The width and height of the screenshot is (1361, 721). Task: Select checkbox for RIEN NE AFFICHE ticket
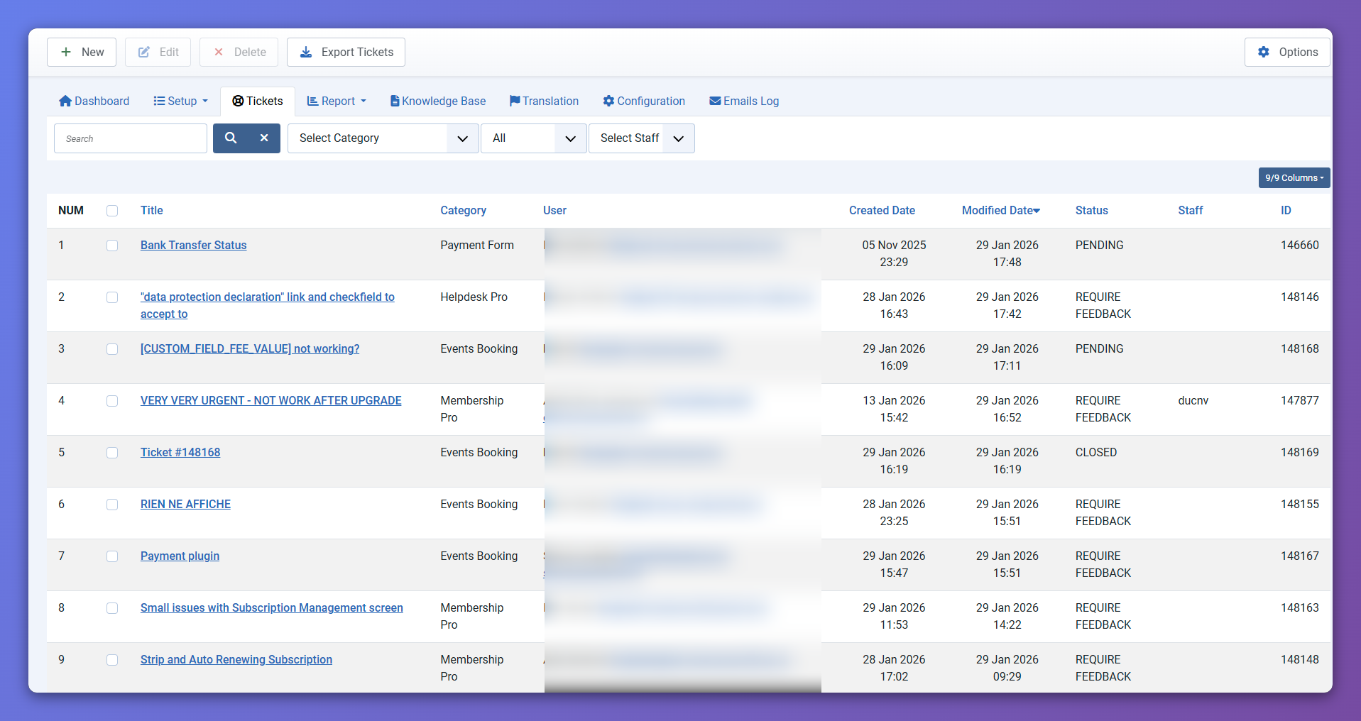click(112, 505)
